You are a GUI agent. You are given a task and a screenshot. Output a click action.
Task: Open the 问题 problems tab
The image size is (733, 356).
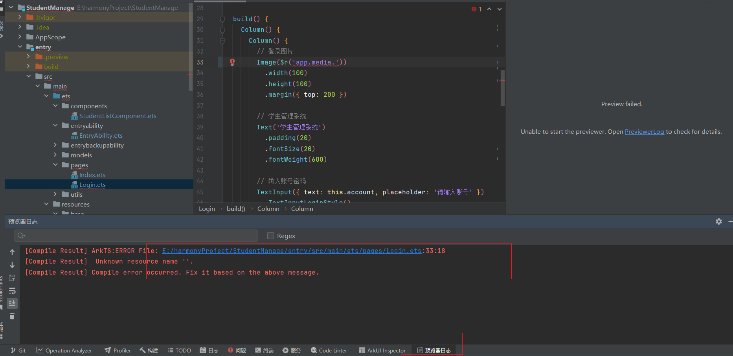(x=237, y=350)
